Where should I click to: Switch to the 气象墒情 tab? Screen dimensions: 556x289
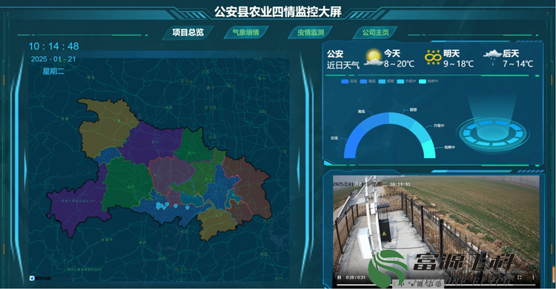tap(245, 33)
